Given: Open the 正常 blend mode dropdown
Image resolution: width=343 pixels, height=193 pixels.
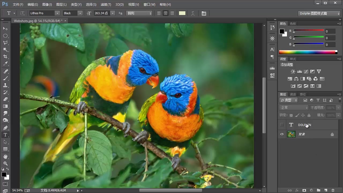Looking at the screenshot, I should tap(294, 107).
